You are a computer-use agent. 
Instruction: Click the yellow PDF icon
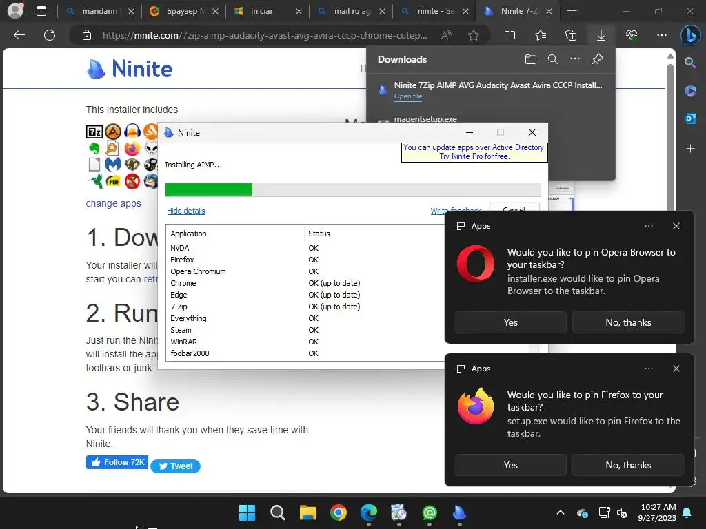113,181
